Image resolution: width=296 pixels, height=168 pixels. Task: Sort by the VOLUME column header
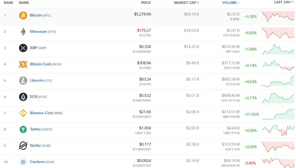pos(231,3)
